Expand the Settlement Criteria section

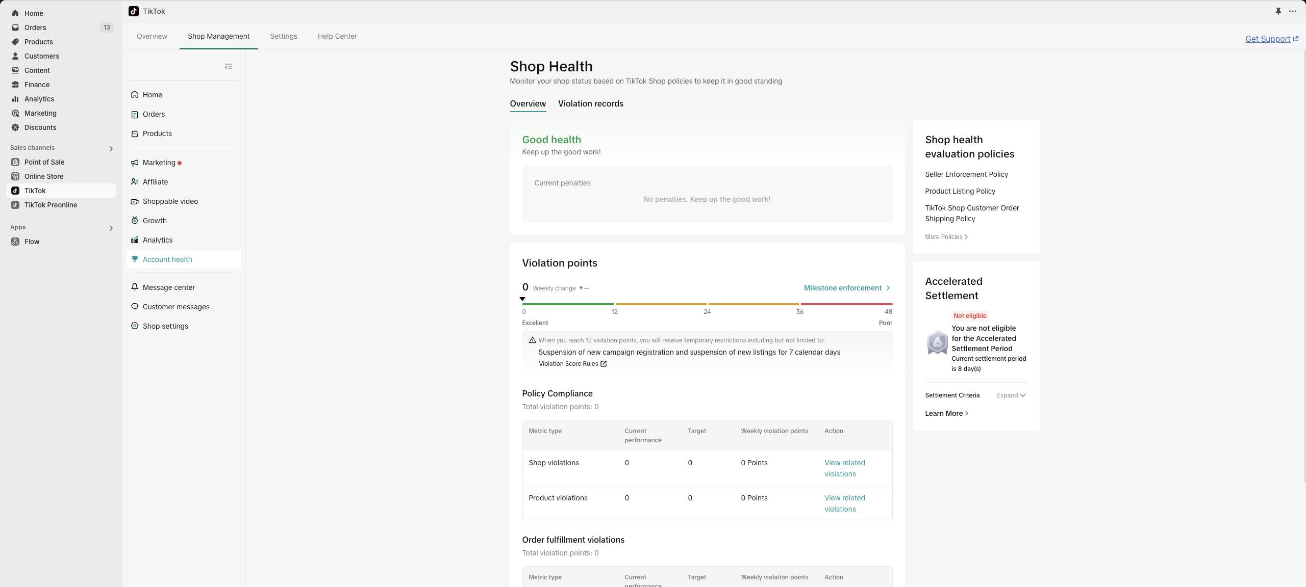coord(1011,395)
